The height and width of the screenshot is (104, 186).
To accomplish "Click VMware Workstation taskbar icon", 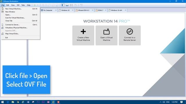I will [53, 102].
